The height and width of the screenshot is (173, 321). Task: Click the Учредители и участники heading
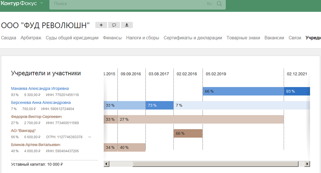point(46,73)
